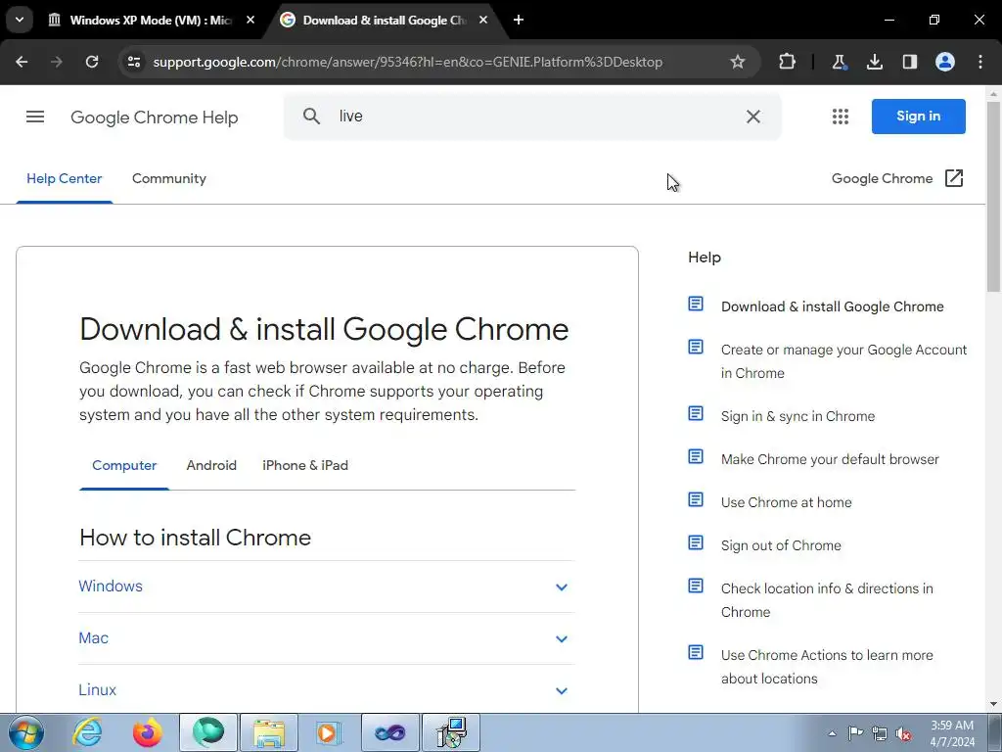Click the browser back arrow
Screen dimensions: 1002x752
(22, 62)
